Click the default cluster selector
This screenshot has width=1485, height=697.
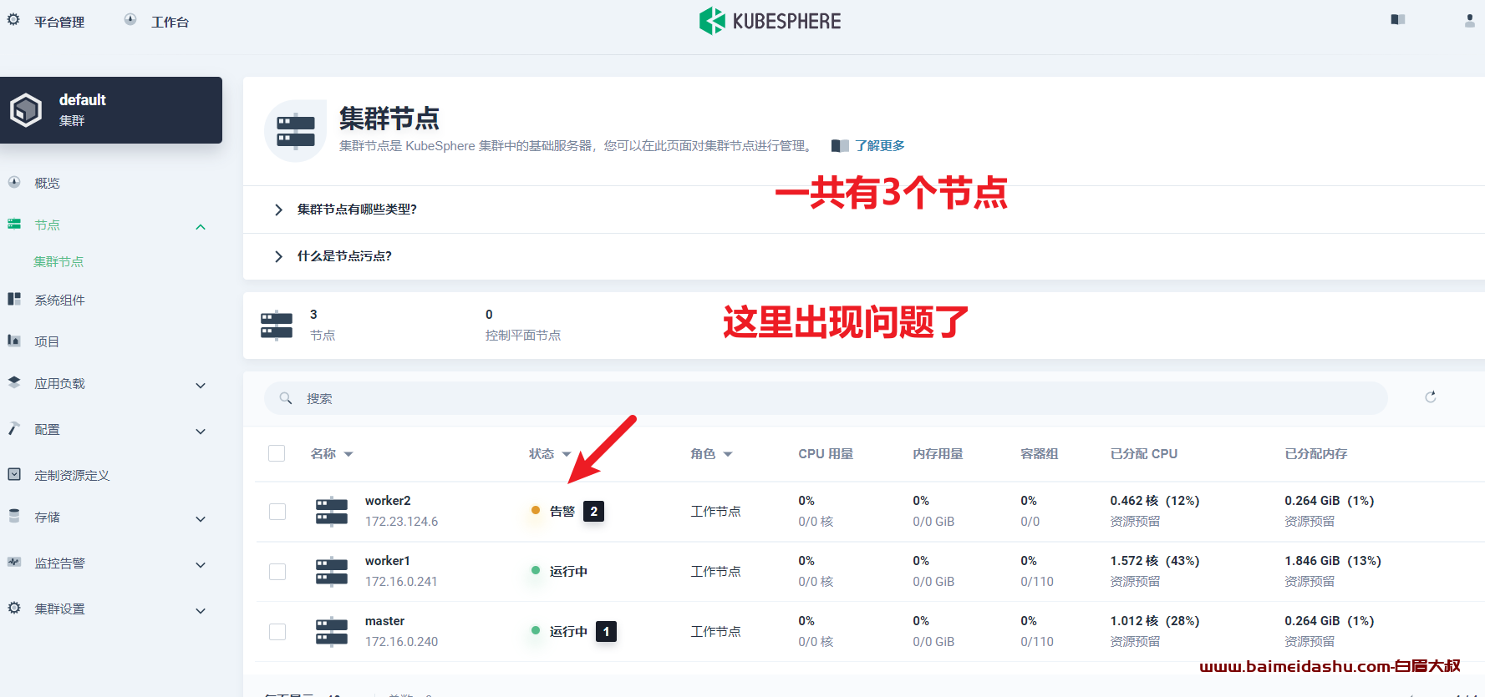(111, 110)
